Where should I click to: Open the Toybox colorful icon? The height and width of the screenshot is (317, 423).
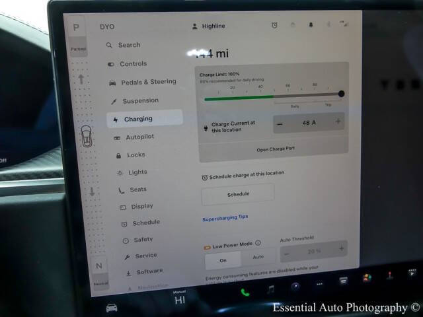(x=367, y=277)
